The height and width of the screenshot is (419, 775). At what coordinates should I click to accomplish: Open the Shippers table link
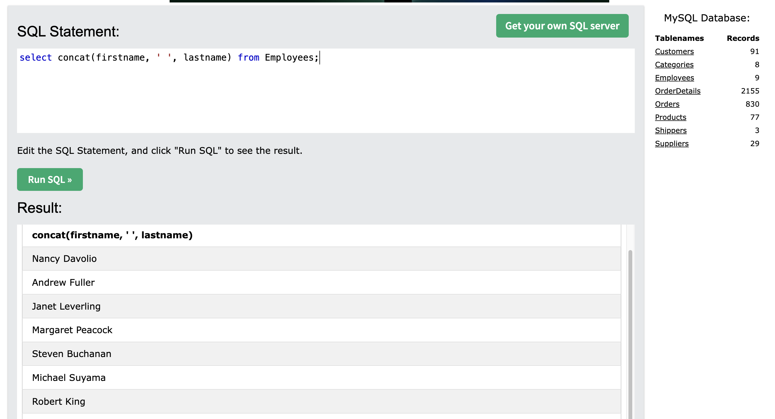(x=671, y=131)
